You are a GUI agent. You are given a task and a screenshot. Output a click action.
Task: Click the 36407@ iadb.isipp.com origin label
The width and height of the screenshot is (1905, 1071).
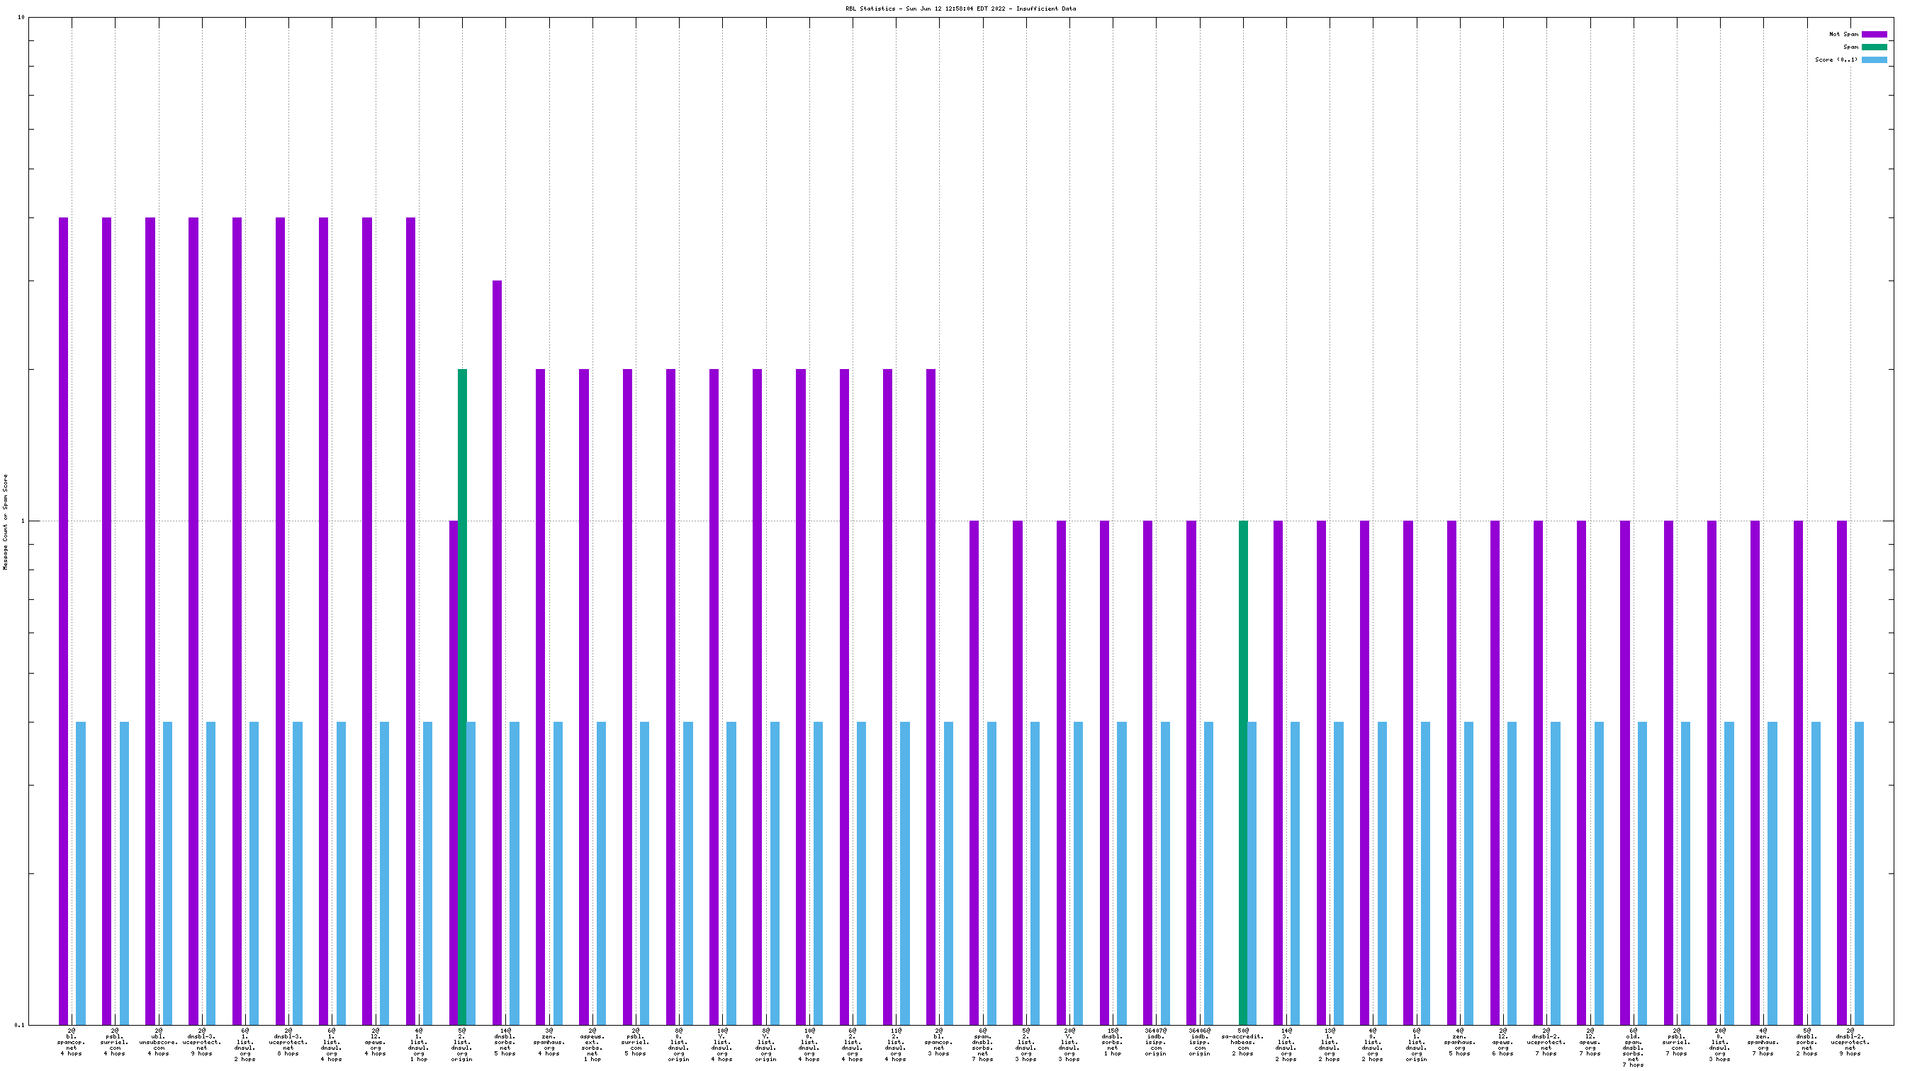click(1156, 1041)
